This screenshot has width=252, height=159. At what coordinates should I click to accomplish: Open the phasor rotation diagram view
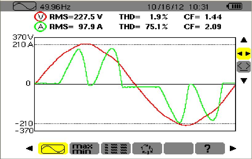point(147,149)
